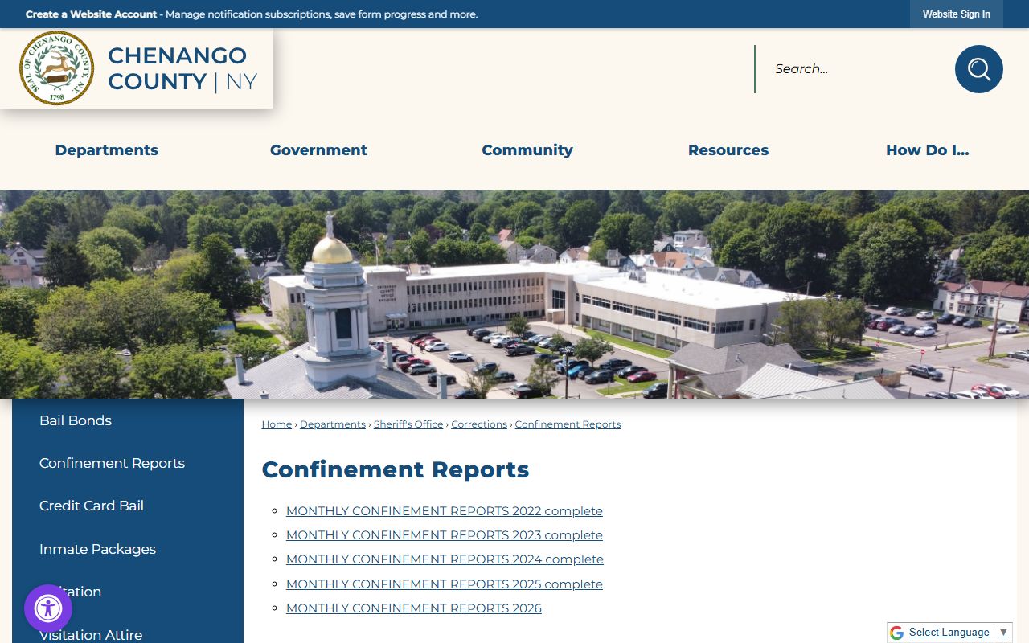This screenshot has height=643, width=1029.
Task: Open Monthly Confinement Reports 2024 complete
Action: click(445, 559)
